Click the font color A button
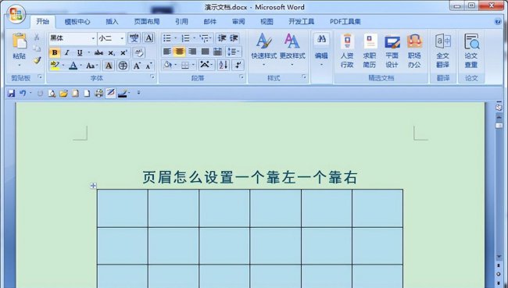 (73, 66)
